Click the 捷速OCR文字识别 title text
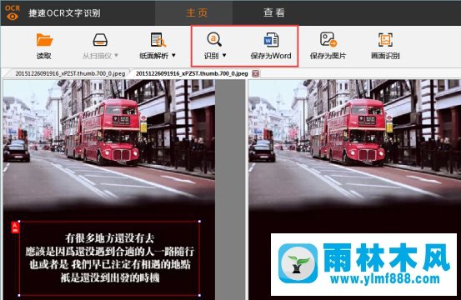This screenshot has width=461, height=300. coord(64,13)
